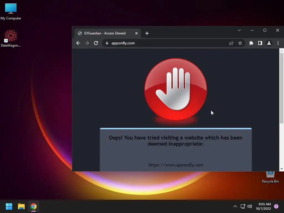
Task: Close the Chrome window
Action: point(277,30)
